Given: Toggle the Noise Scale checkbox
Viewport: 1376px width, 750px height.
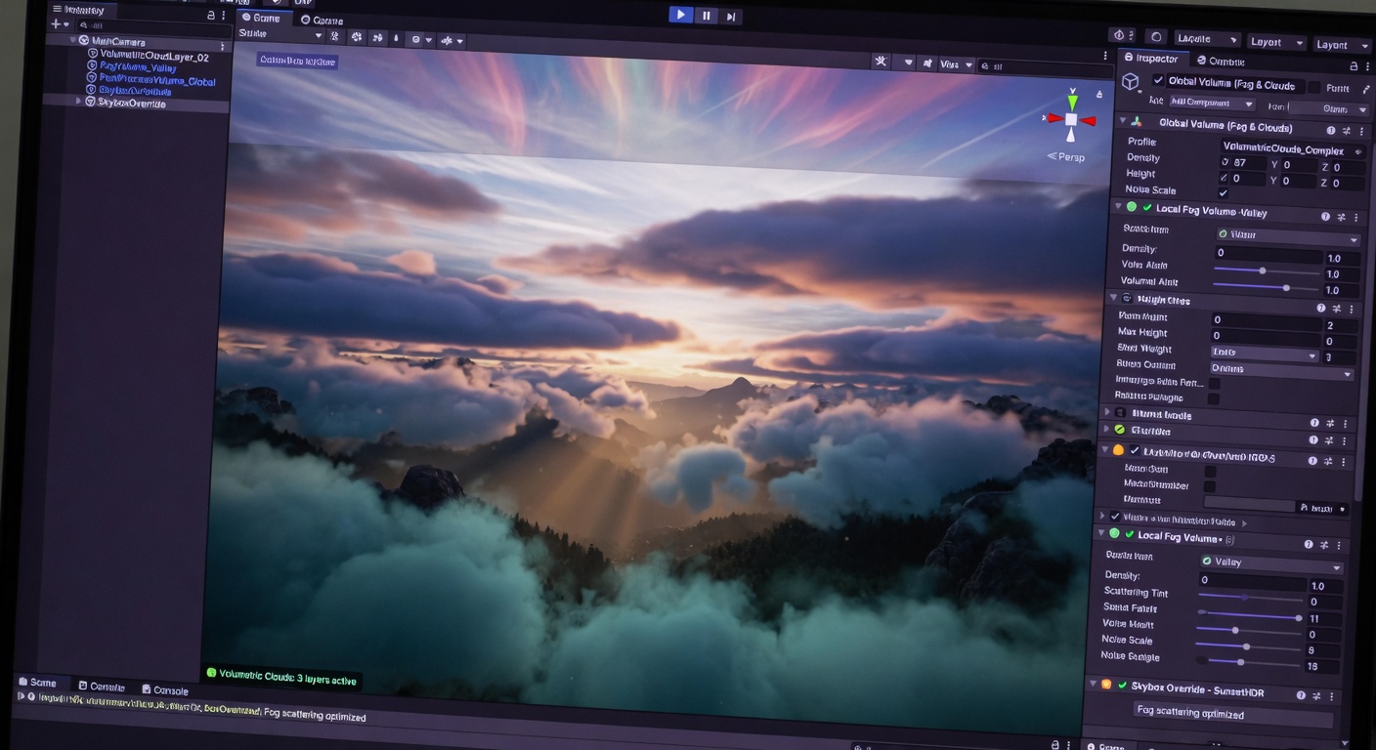Looking at the screenshot, I should tap(1223, 192).
